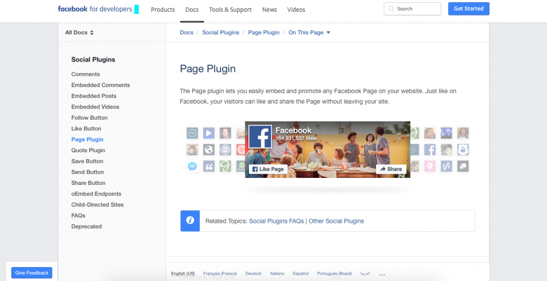Open Share Button in the sidebar
Screen dimensions: 547x281
pyautogui.click(x=88, y=183)
